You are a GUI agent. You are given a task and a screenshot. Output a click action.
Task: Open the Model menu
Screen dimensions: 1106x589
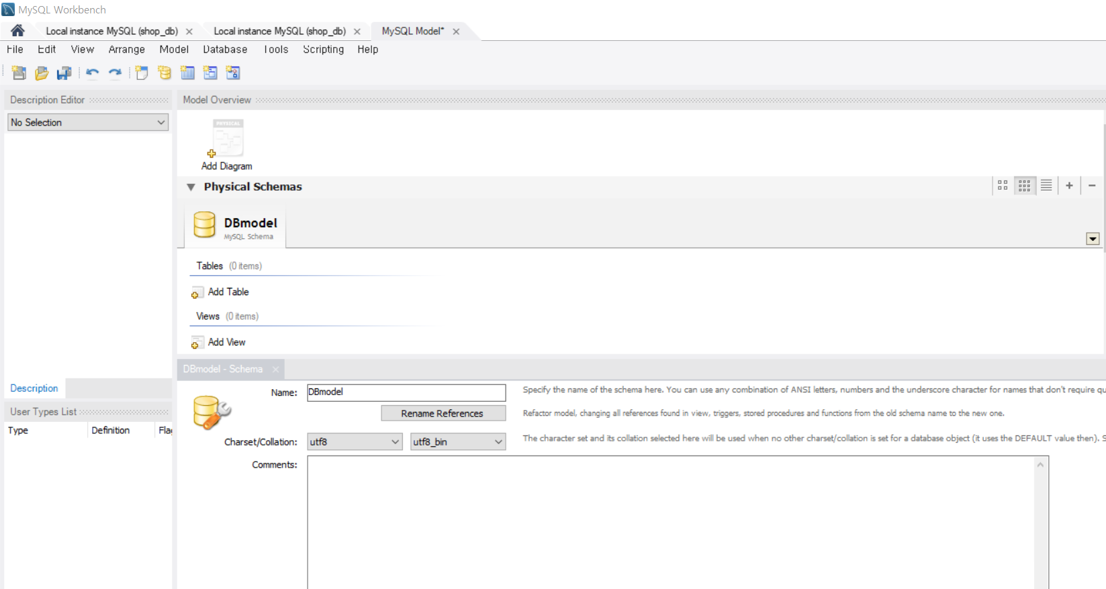pyautogui.click(x=174, y=50)
